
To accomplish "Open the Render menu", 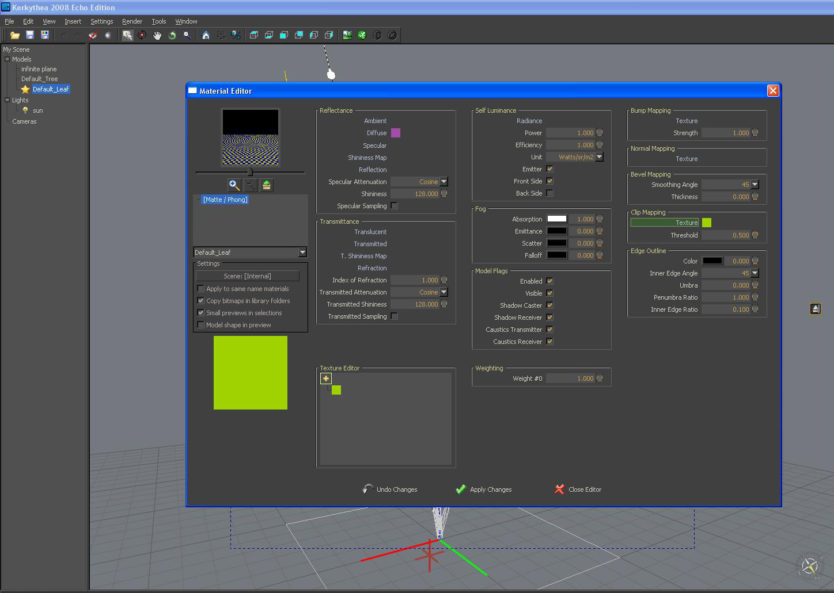I will tap(132, 21).
